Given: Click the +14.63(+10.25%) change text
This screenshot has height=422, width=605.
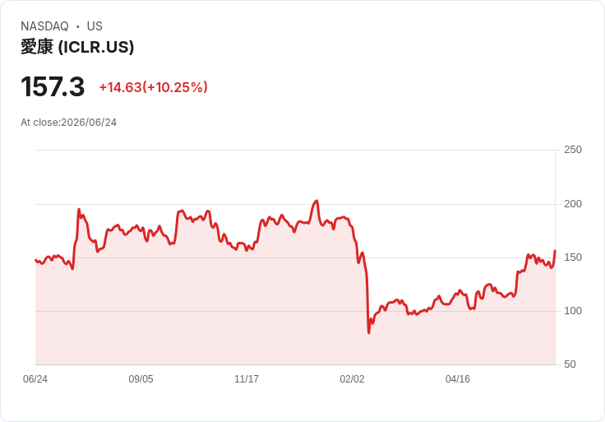Looking at the screenshot, I should [x=154, y=87].
